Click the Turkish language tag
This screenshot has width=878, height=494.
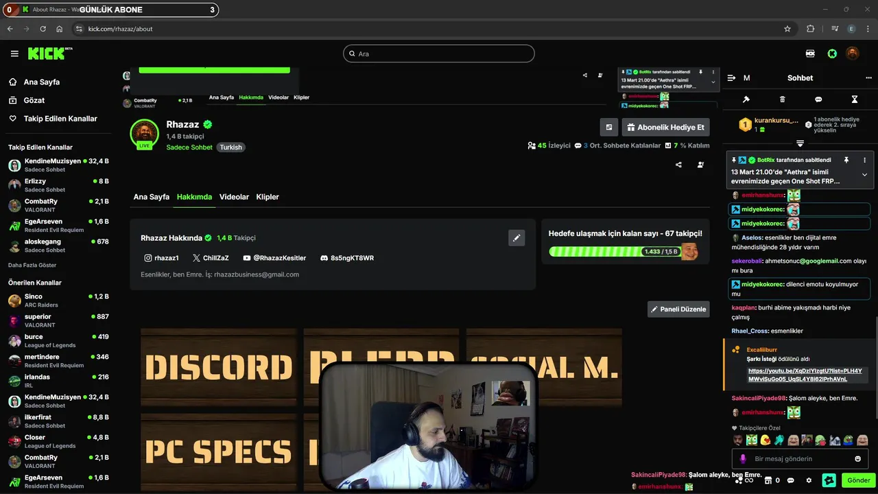[230, 148]
